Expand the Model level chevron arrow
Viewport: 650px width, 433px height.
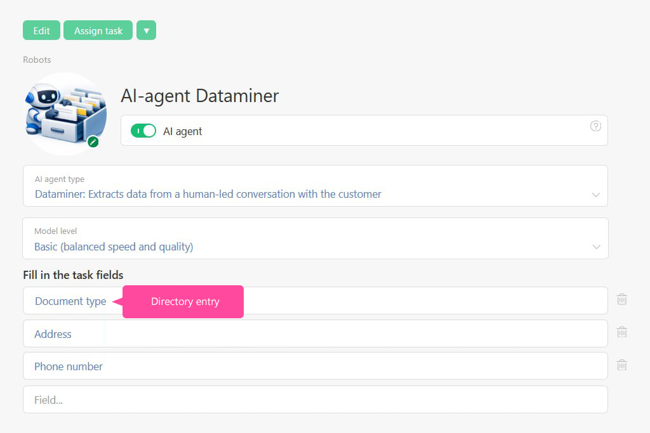(x=595, y=247)
